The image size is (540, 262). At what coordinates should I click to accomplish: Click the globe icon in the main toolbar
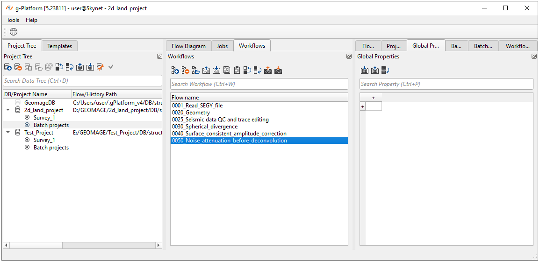tap(14, 32)
